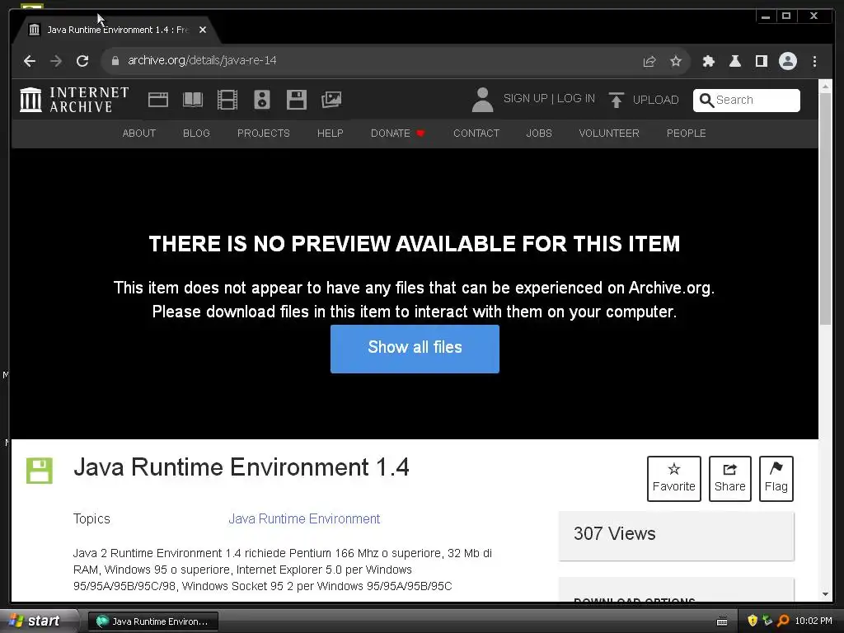Viewport: 844px width, 633px height.
Task: Click the Show all files button
Action: [x=415, y=349]
